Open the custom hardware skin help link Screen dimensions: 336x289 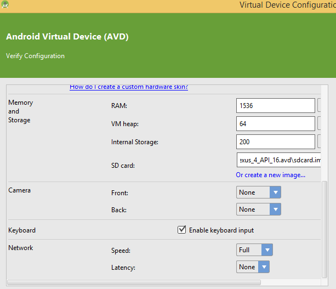pos(129,87)
